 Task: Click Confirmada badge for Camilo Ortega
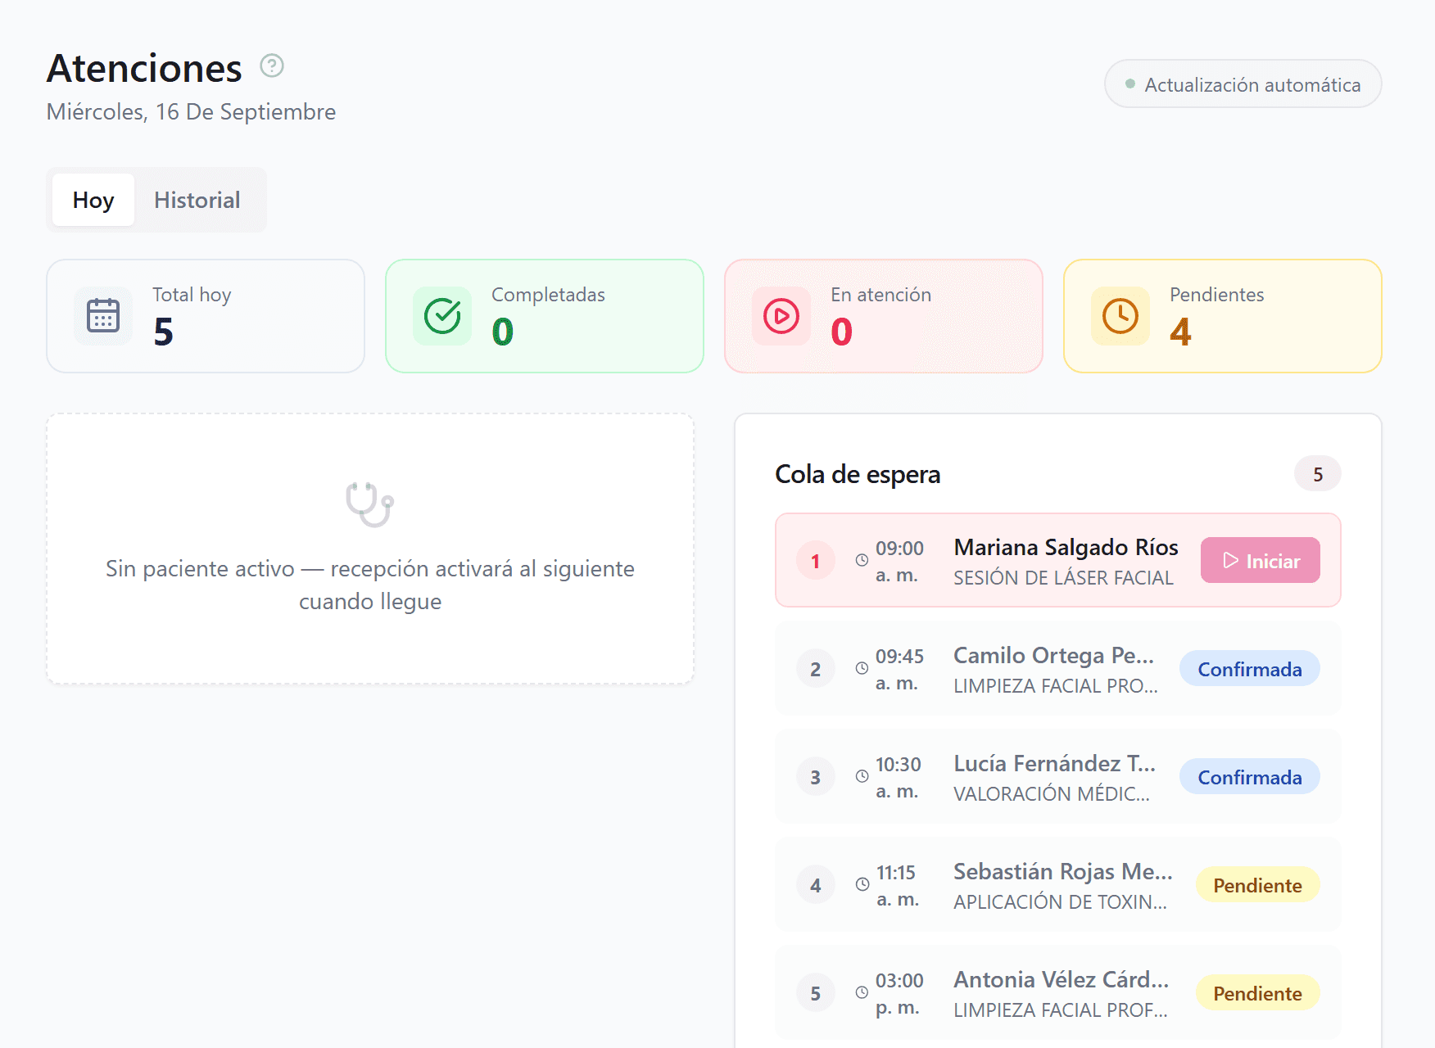click(x=1250, y=669)
